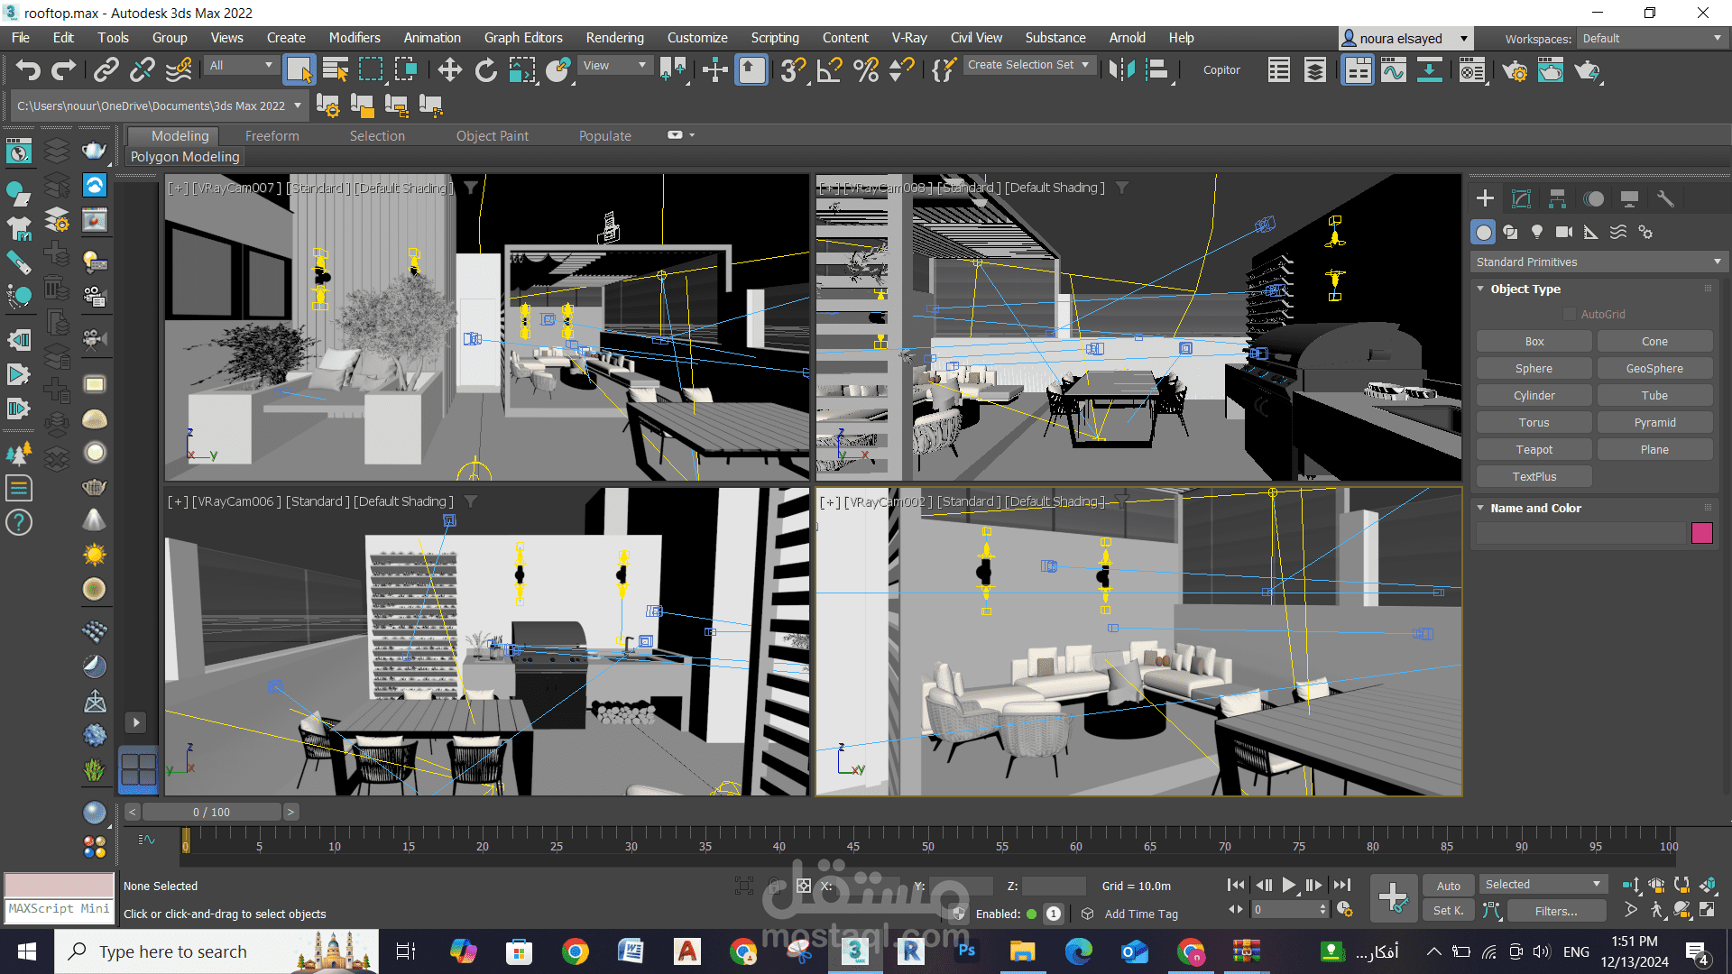Click the Undo arrow icon

tap(28, 70)
